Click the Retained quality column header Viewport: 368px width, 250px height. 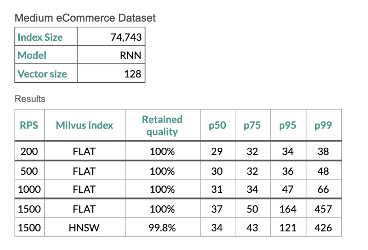162,125
